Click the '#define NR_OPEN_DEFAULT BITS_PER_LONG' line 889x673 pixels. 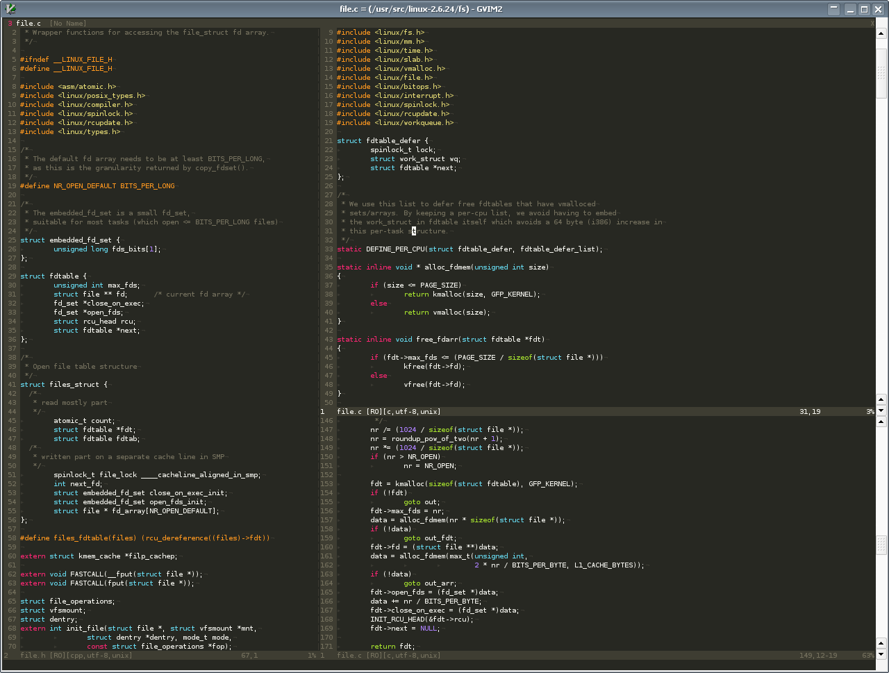click(97, 186)
